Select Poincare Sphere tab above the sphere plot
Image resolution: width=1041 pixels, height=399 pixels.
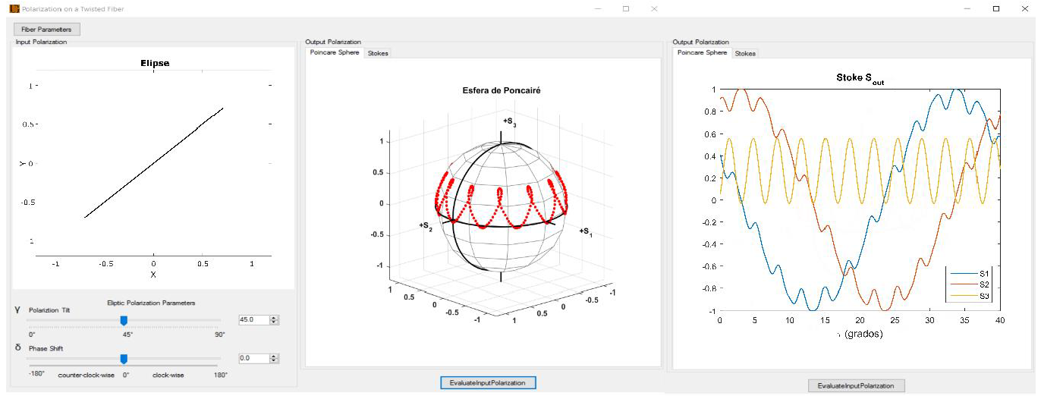(334, 53)
